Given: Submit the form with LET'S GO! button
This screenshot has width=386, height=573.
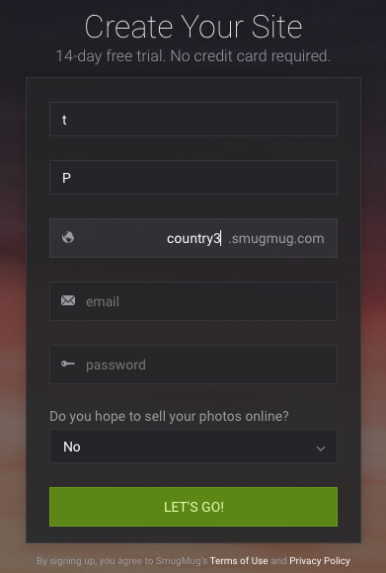Looking at the screenshot, I should (193, 507).
